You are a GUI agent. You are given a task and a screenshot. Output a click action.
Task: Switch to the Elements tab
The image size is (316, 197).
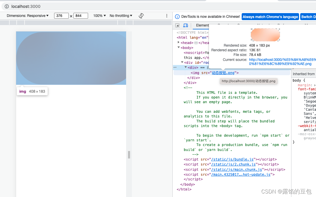(202, 25)
